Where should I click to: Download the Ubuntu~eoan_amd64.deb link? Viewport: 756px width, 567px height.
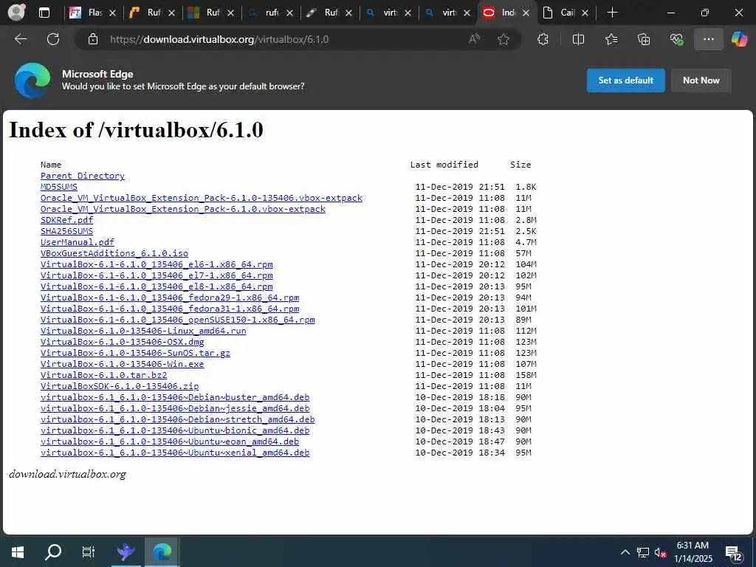(x=170, y=441)
